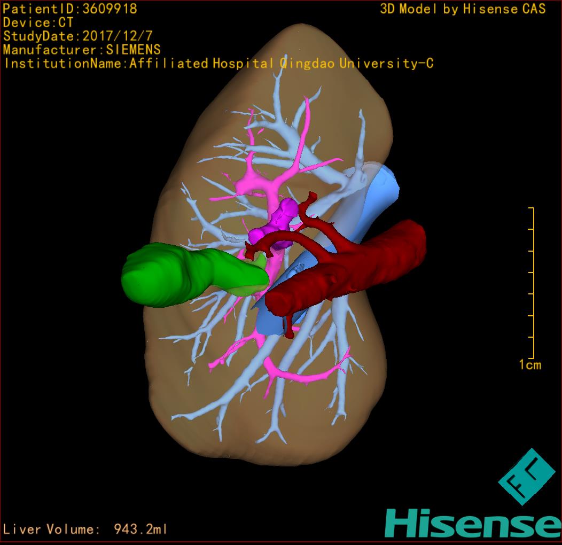
Task: Click the Hisense wordmark logo
Action: point(472,523)
